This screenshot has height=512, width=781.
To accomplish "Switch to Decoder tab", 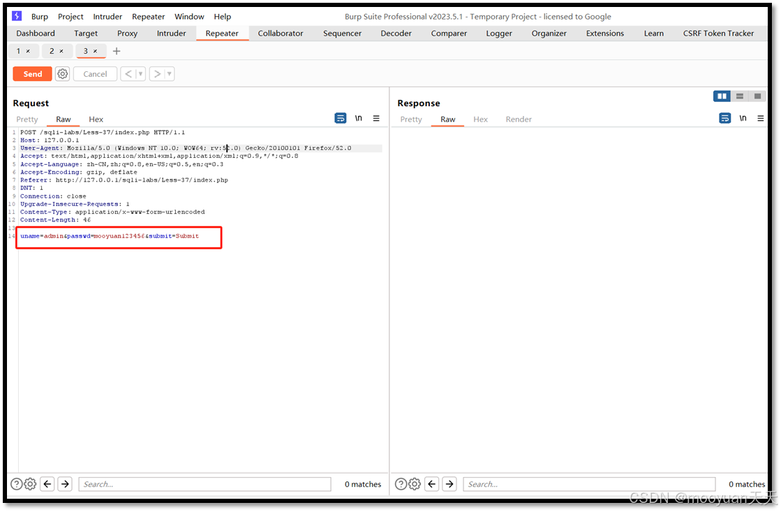I will (396, 34).
